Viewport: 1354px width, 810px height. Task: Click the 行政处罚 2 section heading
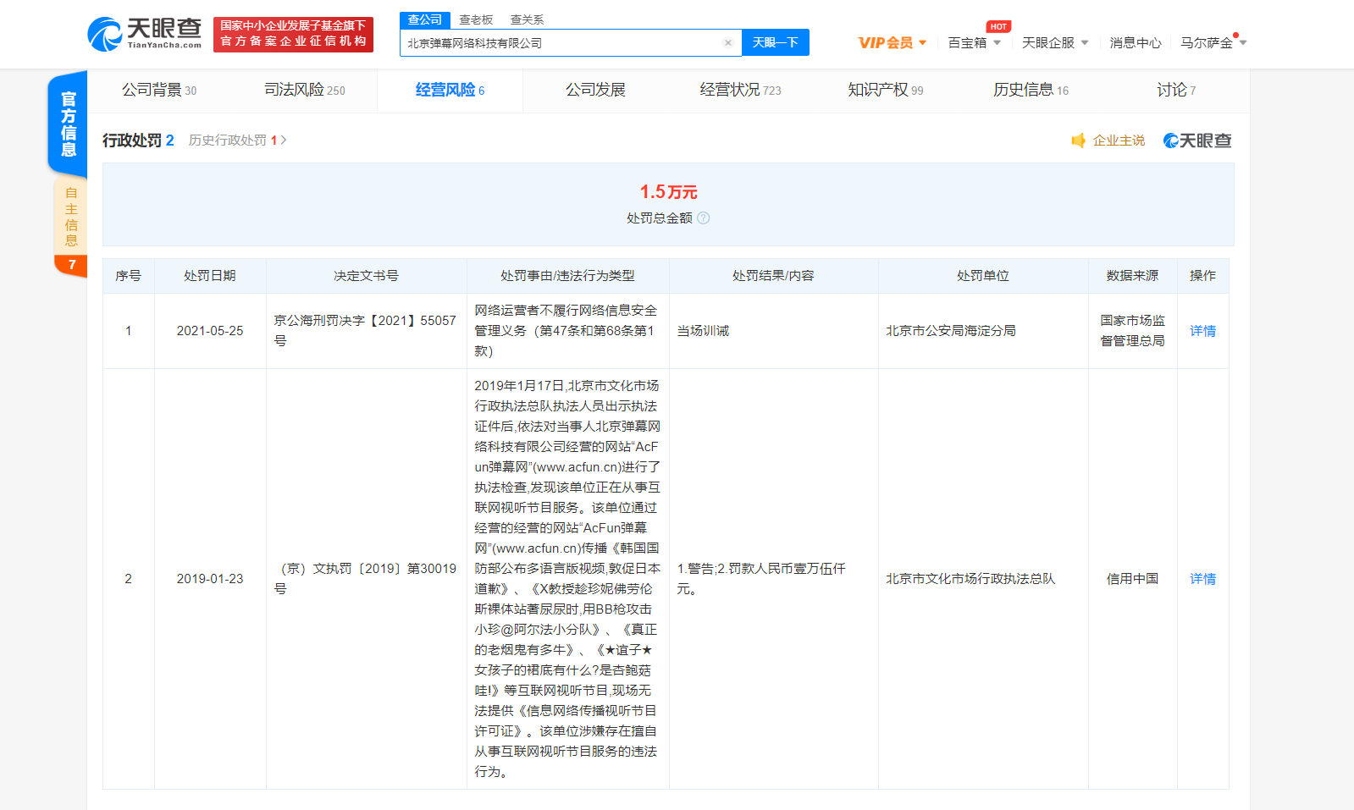138,141
